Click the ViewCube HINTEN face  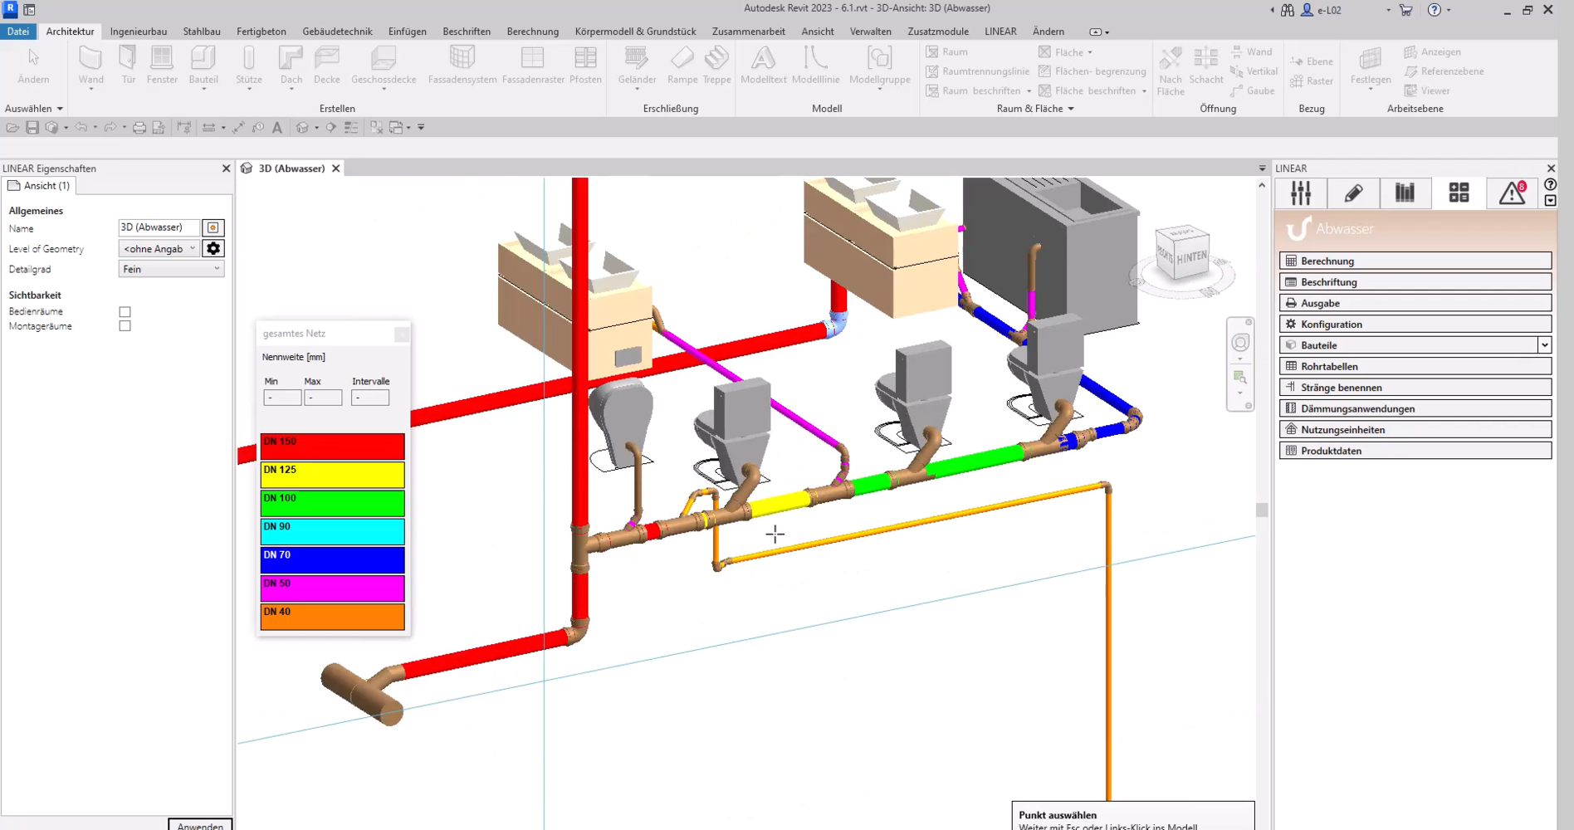coord(1191,257)
